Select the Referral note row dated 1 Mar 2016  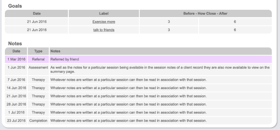tap(138, 59)
